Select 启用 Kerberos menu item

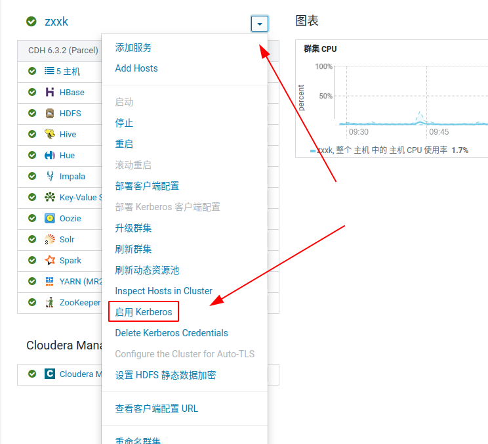click(144, 311)
